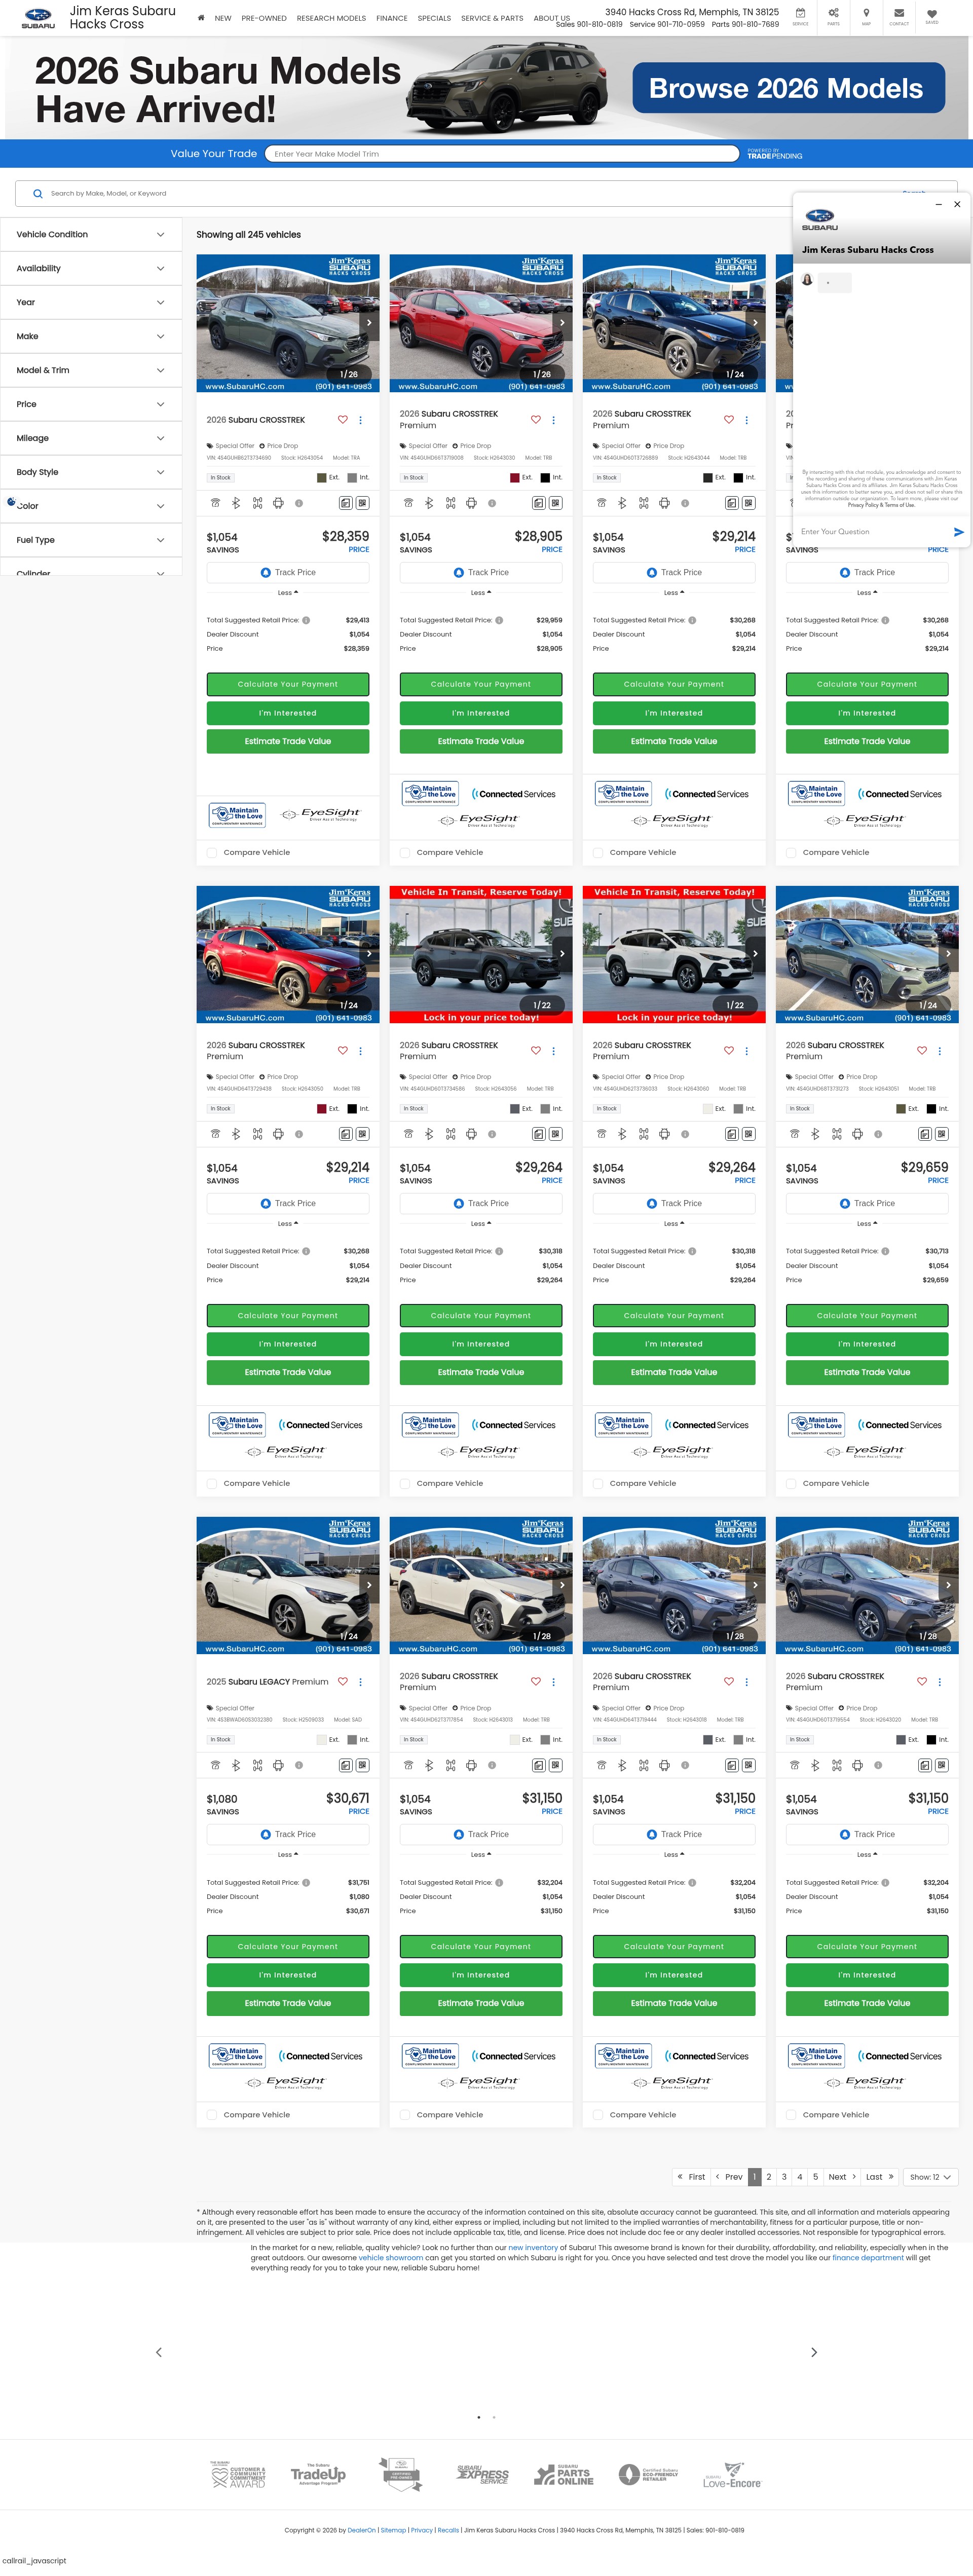The width and height of the screenshot is (973, 2576).
Task: Click Browse 2026 Models banner button
Action: click(788, 88)
